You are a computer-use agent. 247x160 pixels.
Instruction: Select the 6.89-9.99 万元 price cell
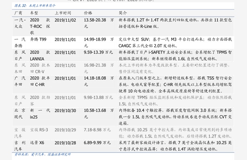click(97, 143)
